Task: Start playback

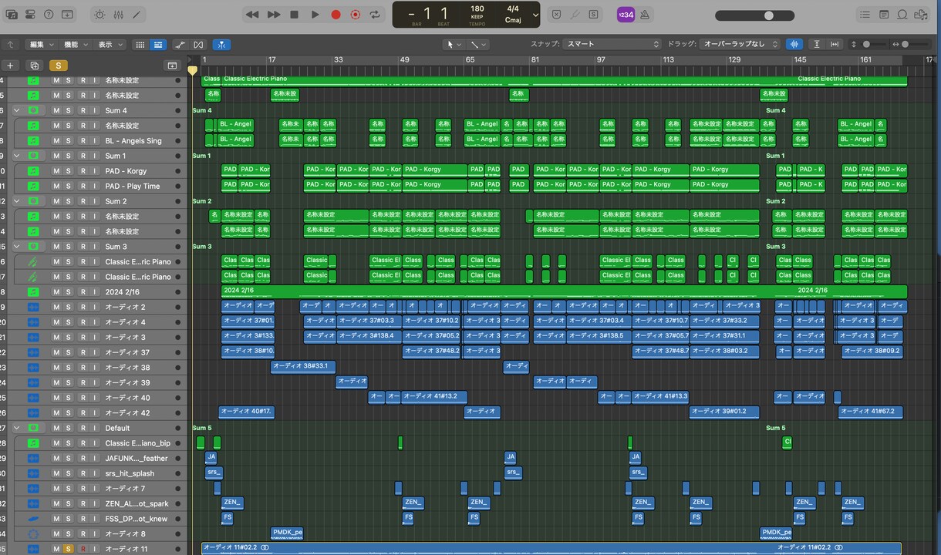Action: [x=315, y=15]
